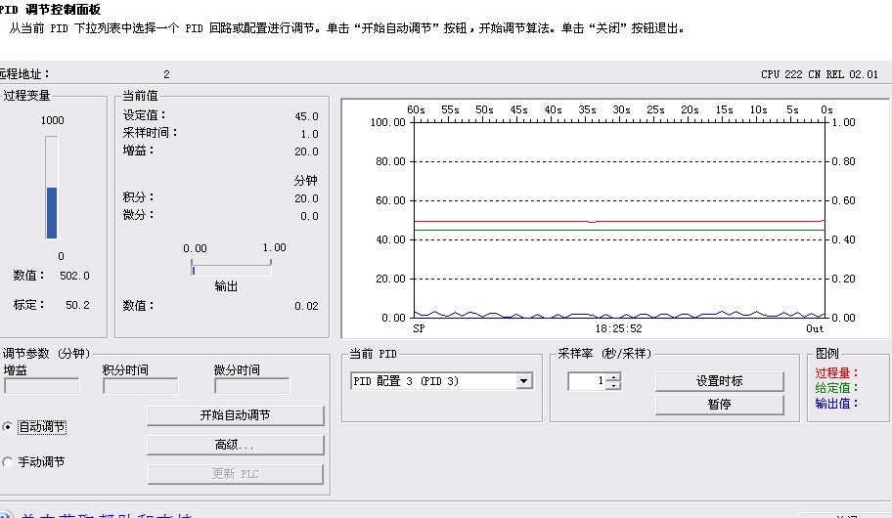Screen dimensions: 892x518
Task: Click the 设置时标 button
Action: coord(719,381)
